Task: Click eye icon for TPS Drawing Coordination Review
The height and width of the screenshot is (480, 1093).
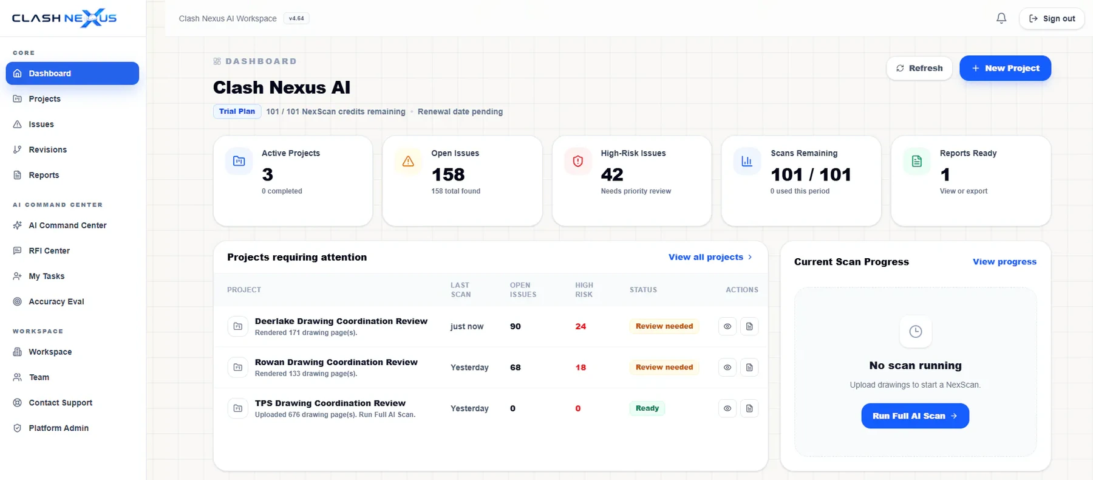Action: [x=727, y=408]
